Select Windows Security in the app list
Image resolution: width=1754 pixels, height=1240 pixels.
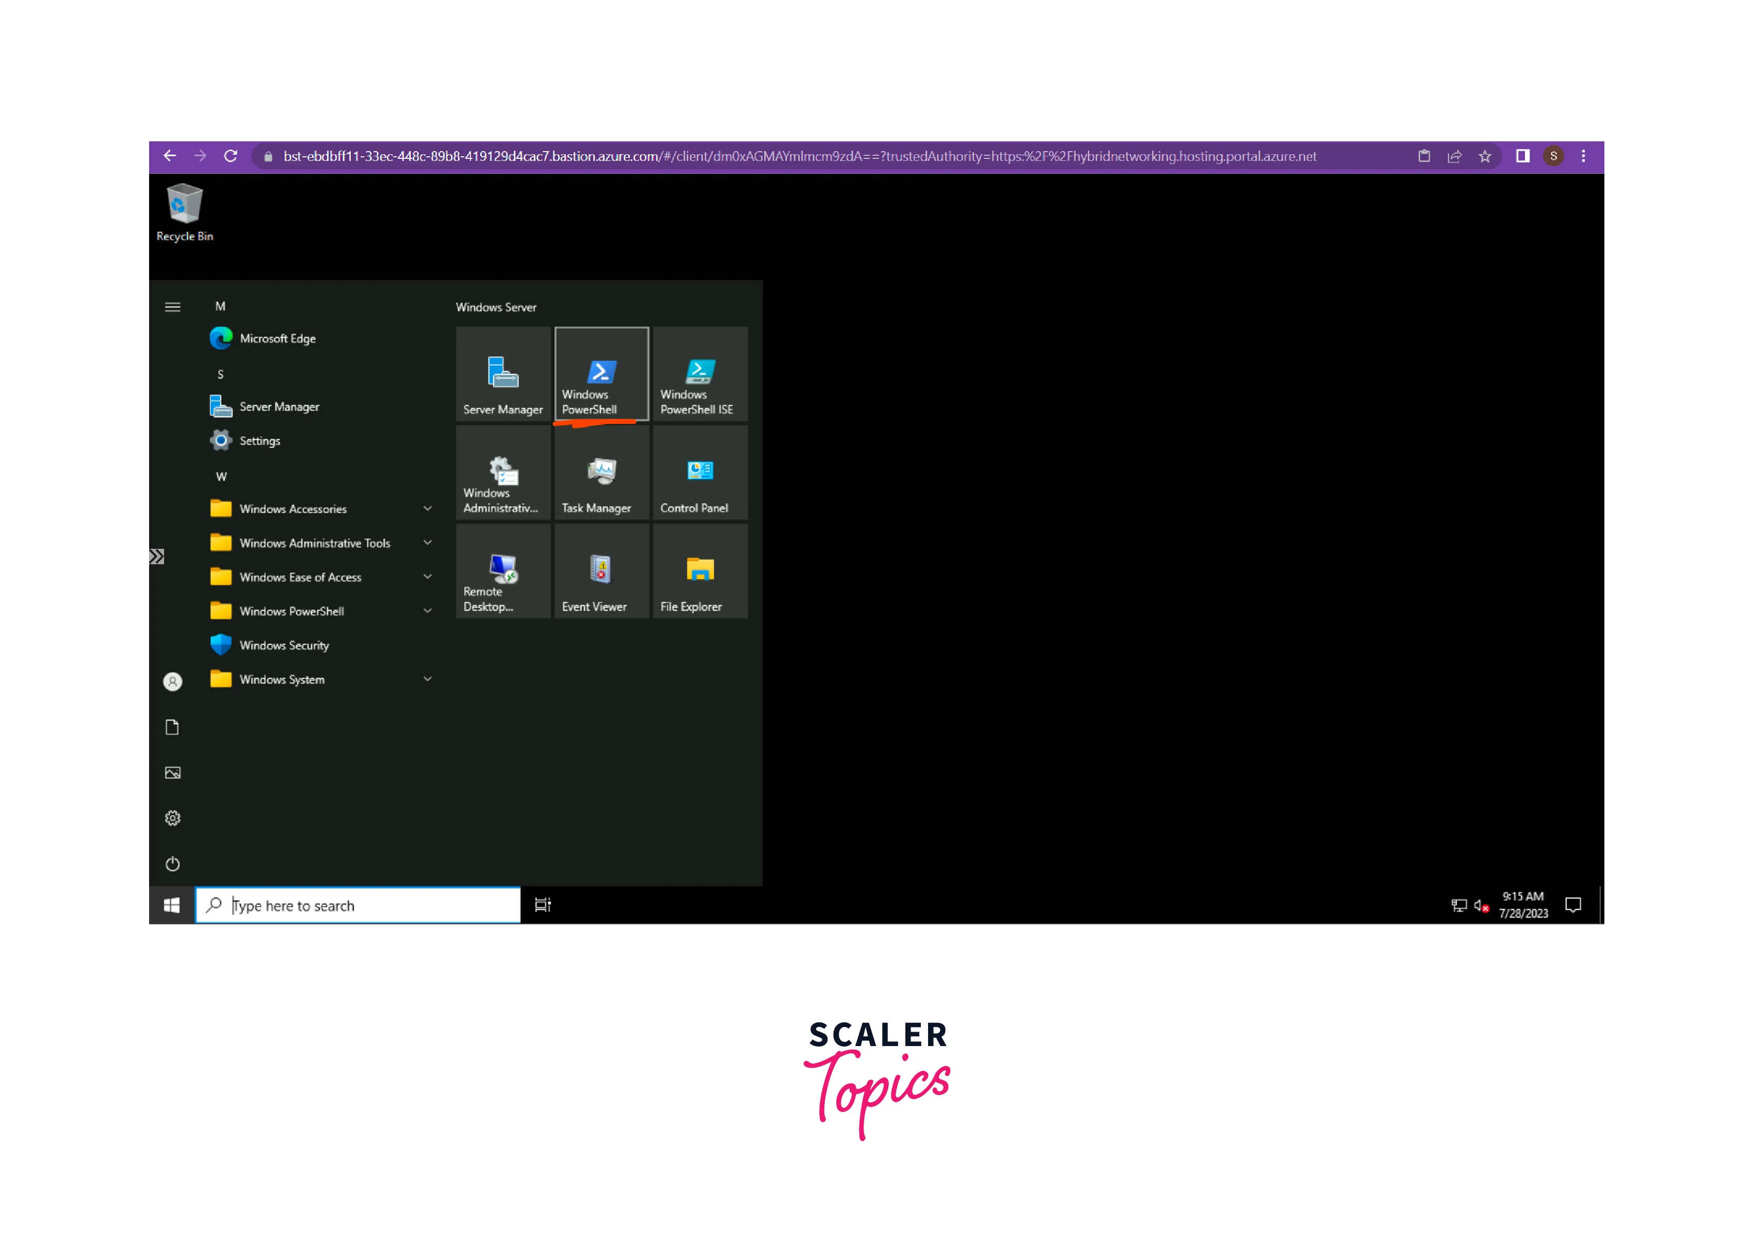[284, 646]
